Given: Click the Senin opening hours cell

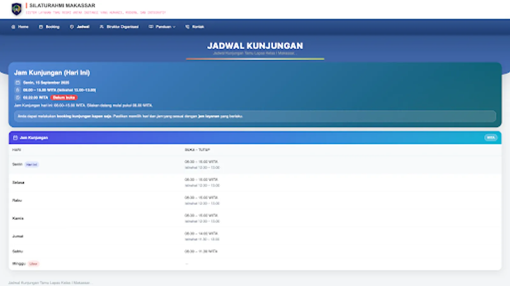Looking at the screenshot, I should click(202, 165).
